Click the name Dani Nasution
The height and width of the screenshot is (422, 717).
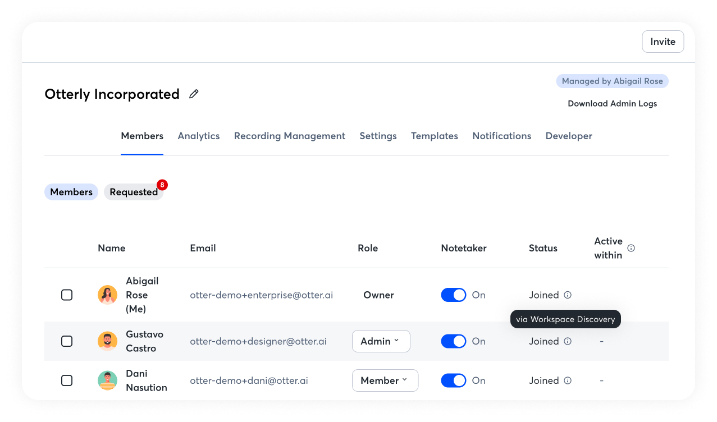[x=147, y=380]
